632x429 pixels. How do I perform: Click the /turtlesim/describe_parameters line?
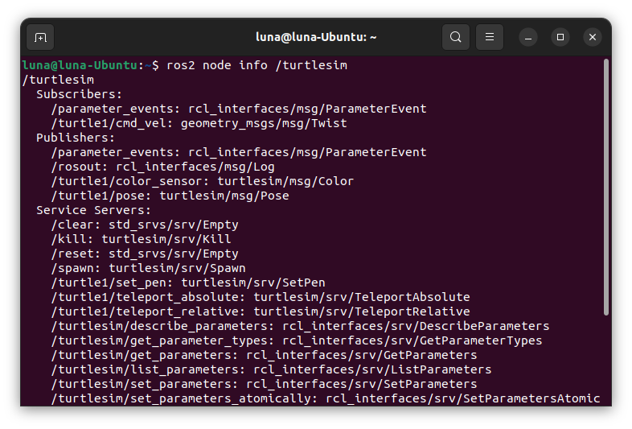tap(300, 326)
